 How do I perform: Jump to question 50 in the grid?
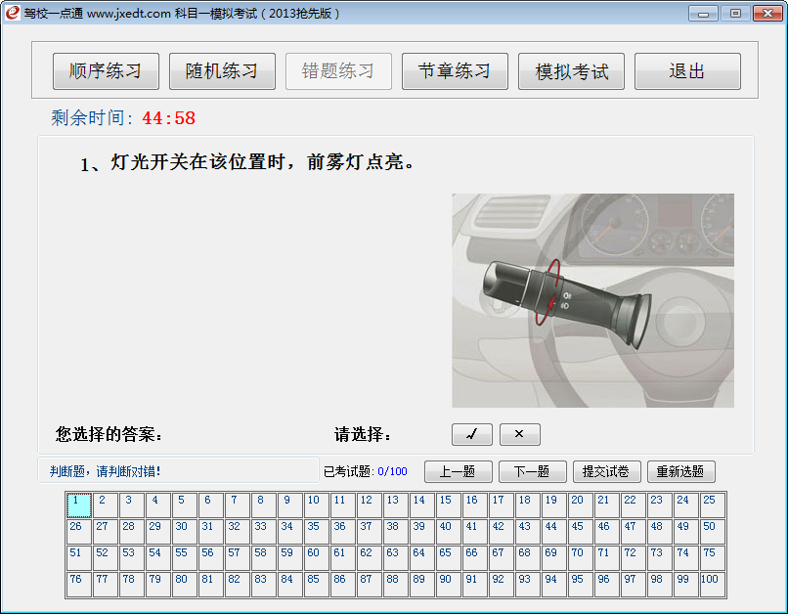pos(710,526)
